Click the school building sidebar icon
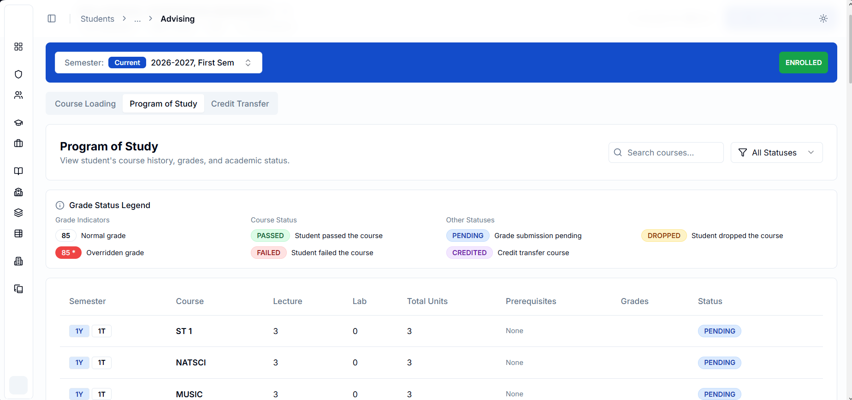This screenshot has height=400, width=852. point(18,192)
